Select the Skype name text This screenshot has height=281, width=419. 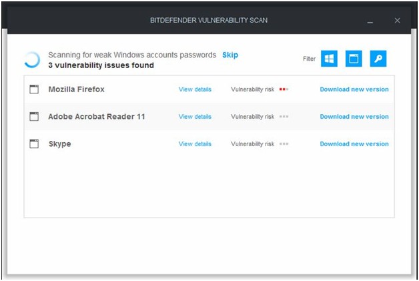pyautogui.click(x=60, y=144)
